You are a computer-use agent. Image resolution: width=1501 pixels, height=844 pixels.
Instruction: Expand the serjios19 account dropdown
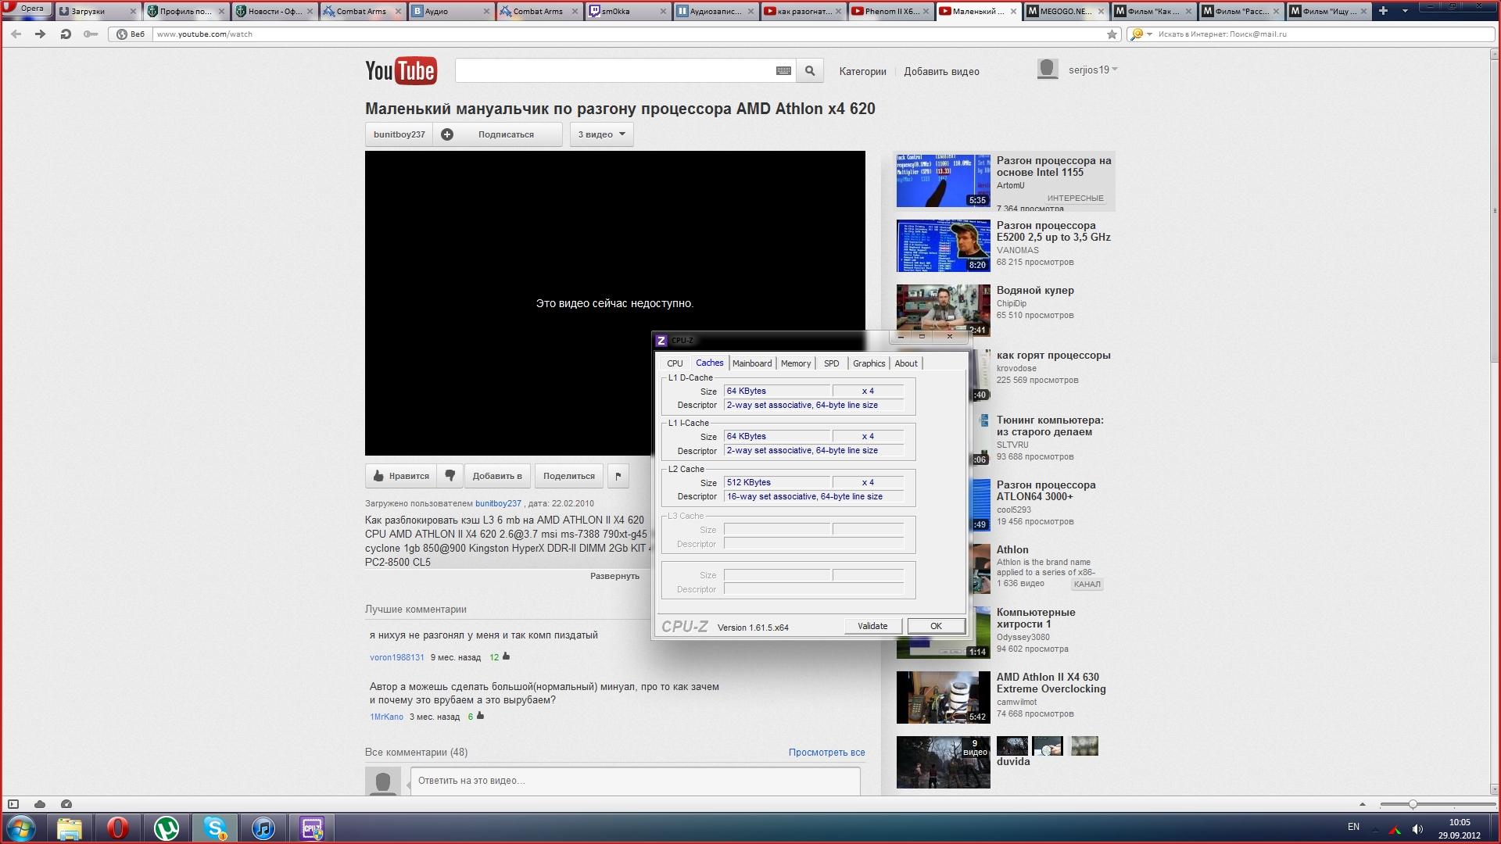click(x=1114, y=70)
